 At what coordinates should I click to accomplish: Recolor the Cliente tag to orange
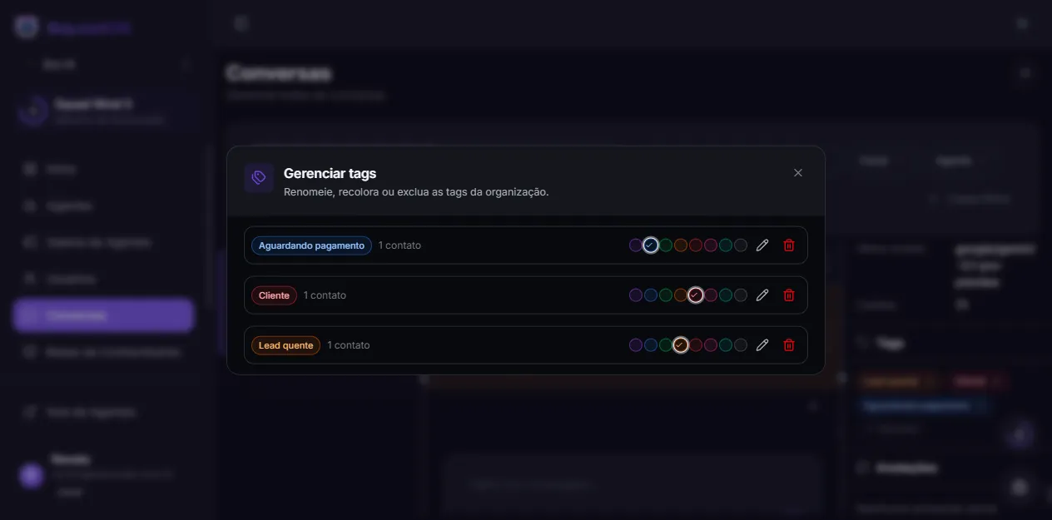point(681,295)
